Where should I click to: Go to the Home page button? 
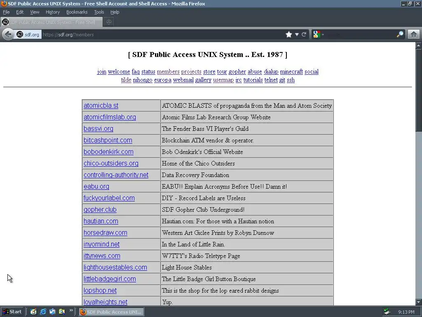(414, 35)
